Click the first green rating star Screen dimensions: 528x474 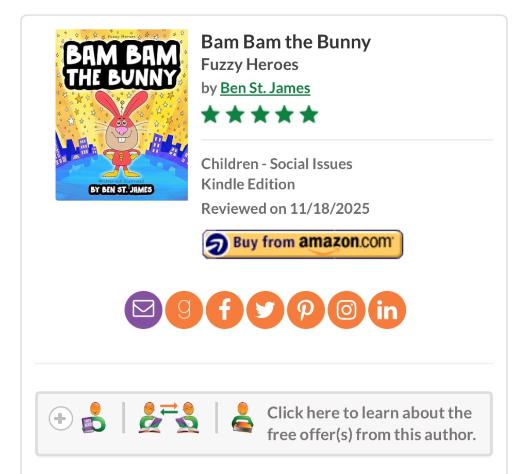[x=210, y=115]
